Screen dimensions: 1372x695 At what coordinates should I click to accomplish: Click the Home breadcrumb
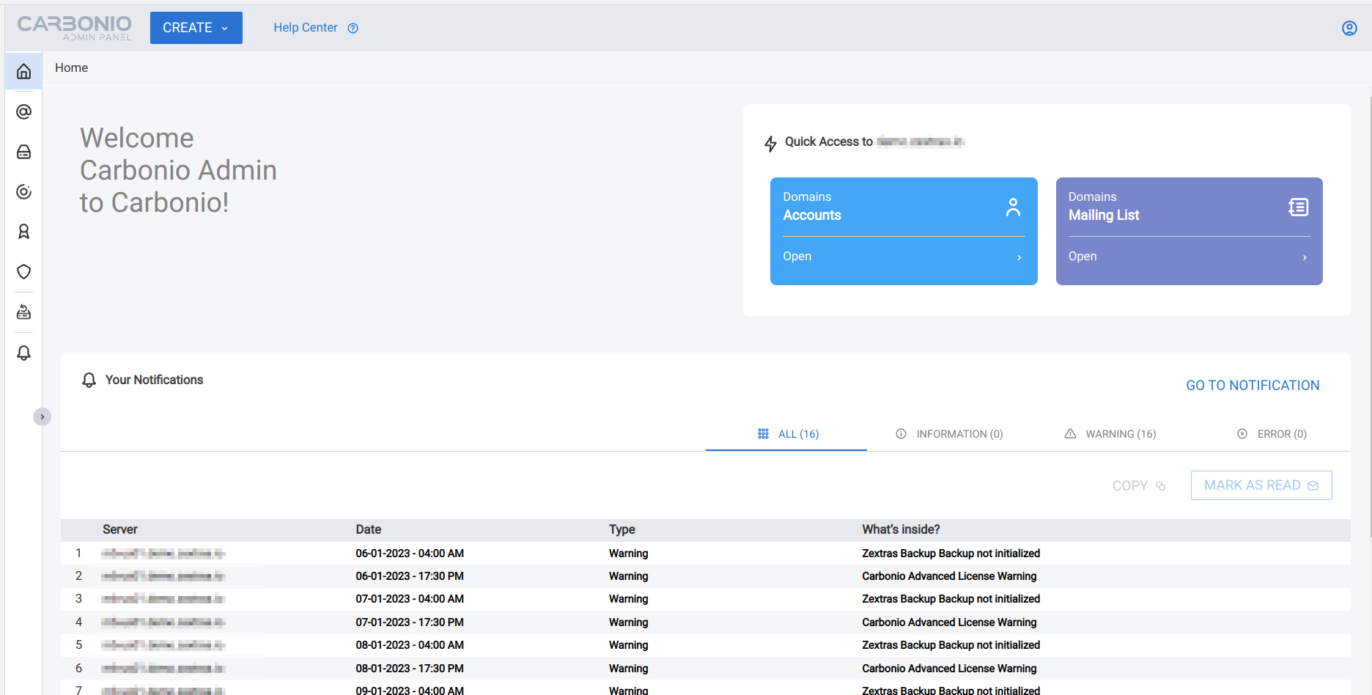click(x=71, y=67)
